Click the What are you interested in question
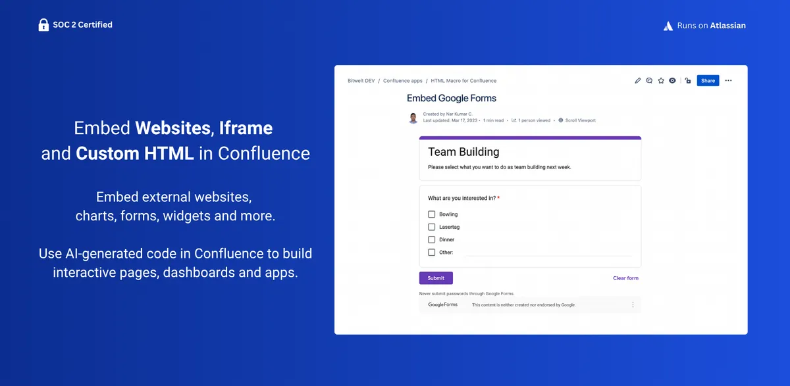The width and height of the screenshot is (790, 386). pos(464,198)
